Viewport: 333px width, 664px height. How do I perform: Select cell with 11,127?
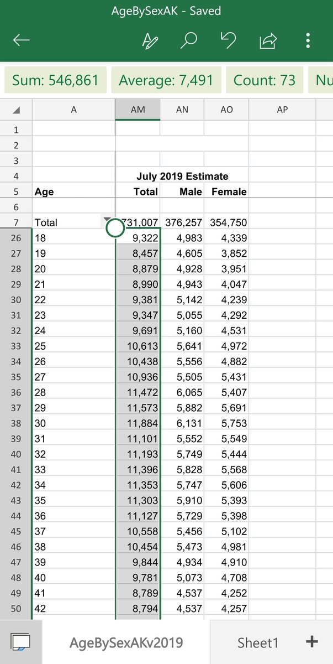[x=138, y=516]
